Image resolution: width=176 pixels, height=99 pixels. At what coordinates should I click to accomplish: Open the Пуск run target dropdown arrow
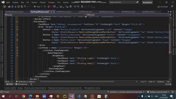click(x=42, y=7)
